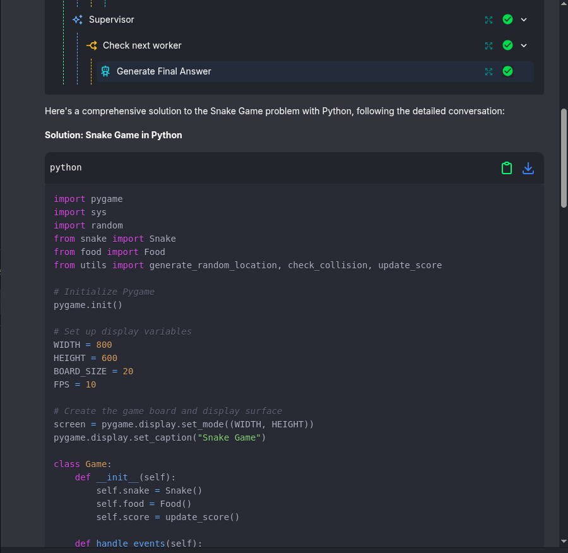The width and height of the screenshot is (568, 553).
Task: Click the scrollbar down arrow
Action: [x=564, y=542]
